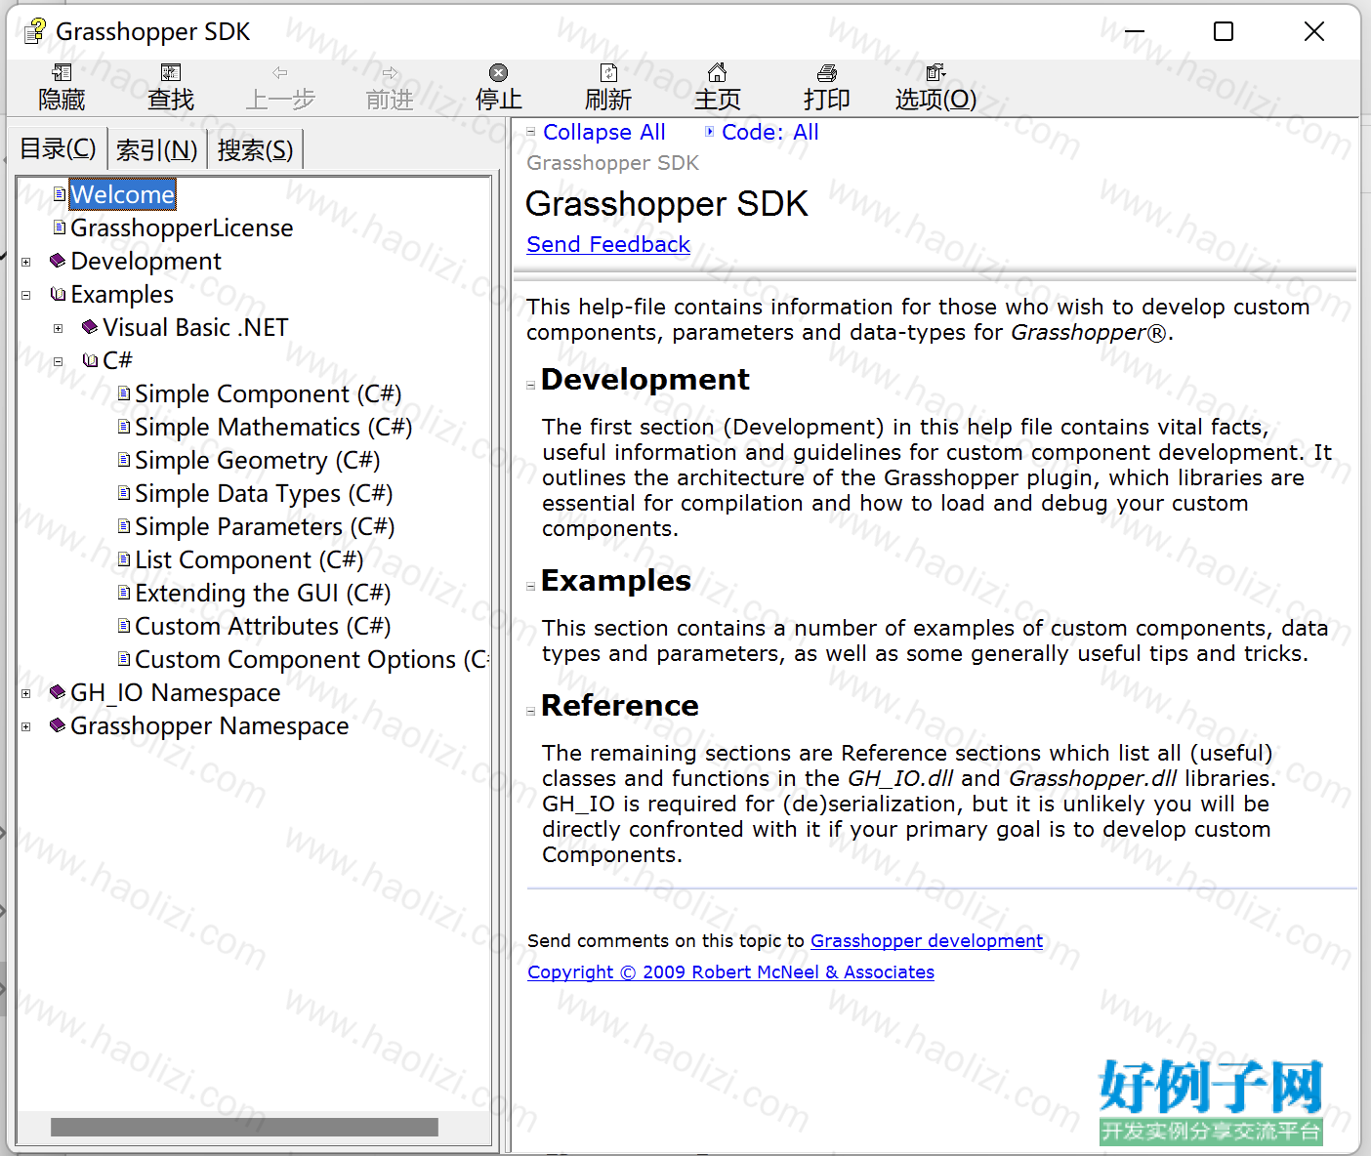Click the Stop (停止) toolbar icon
Viewport: 1371px width, 1156px height.
(499, 73)
